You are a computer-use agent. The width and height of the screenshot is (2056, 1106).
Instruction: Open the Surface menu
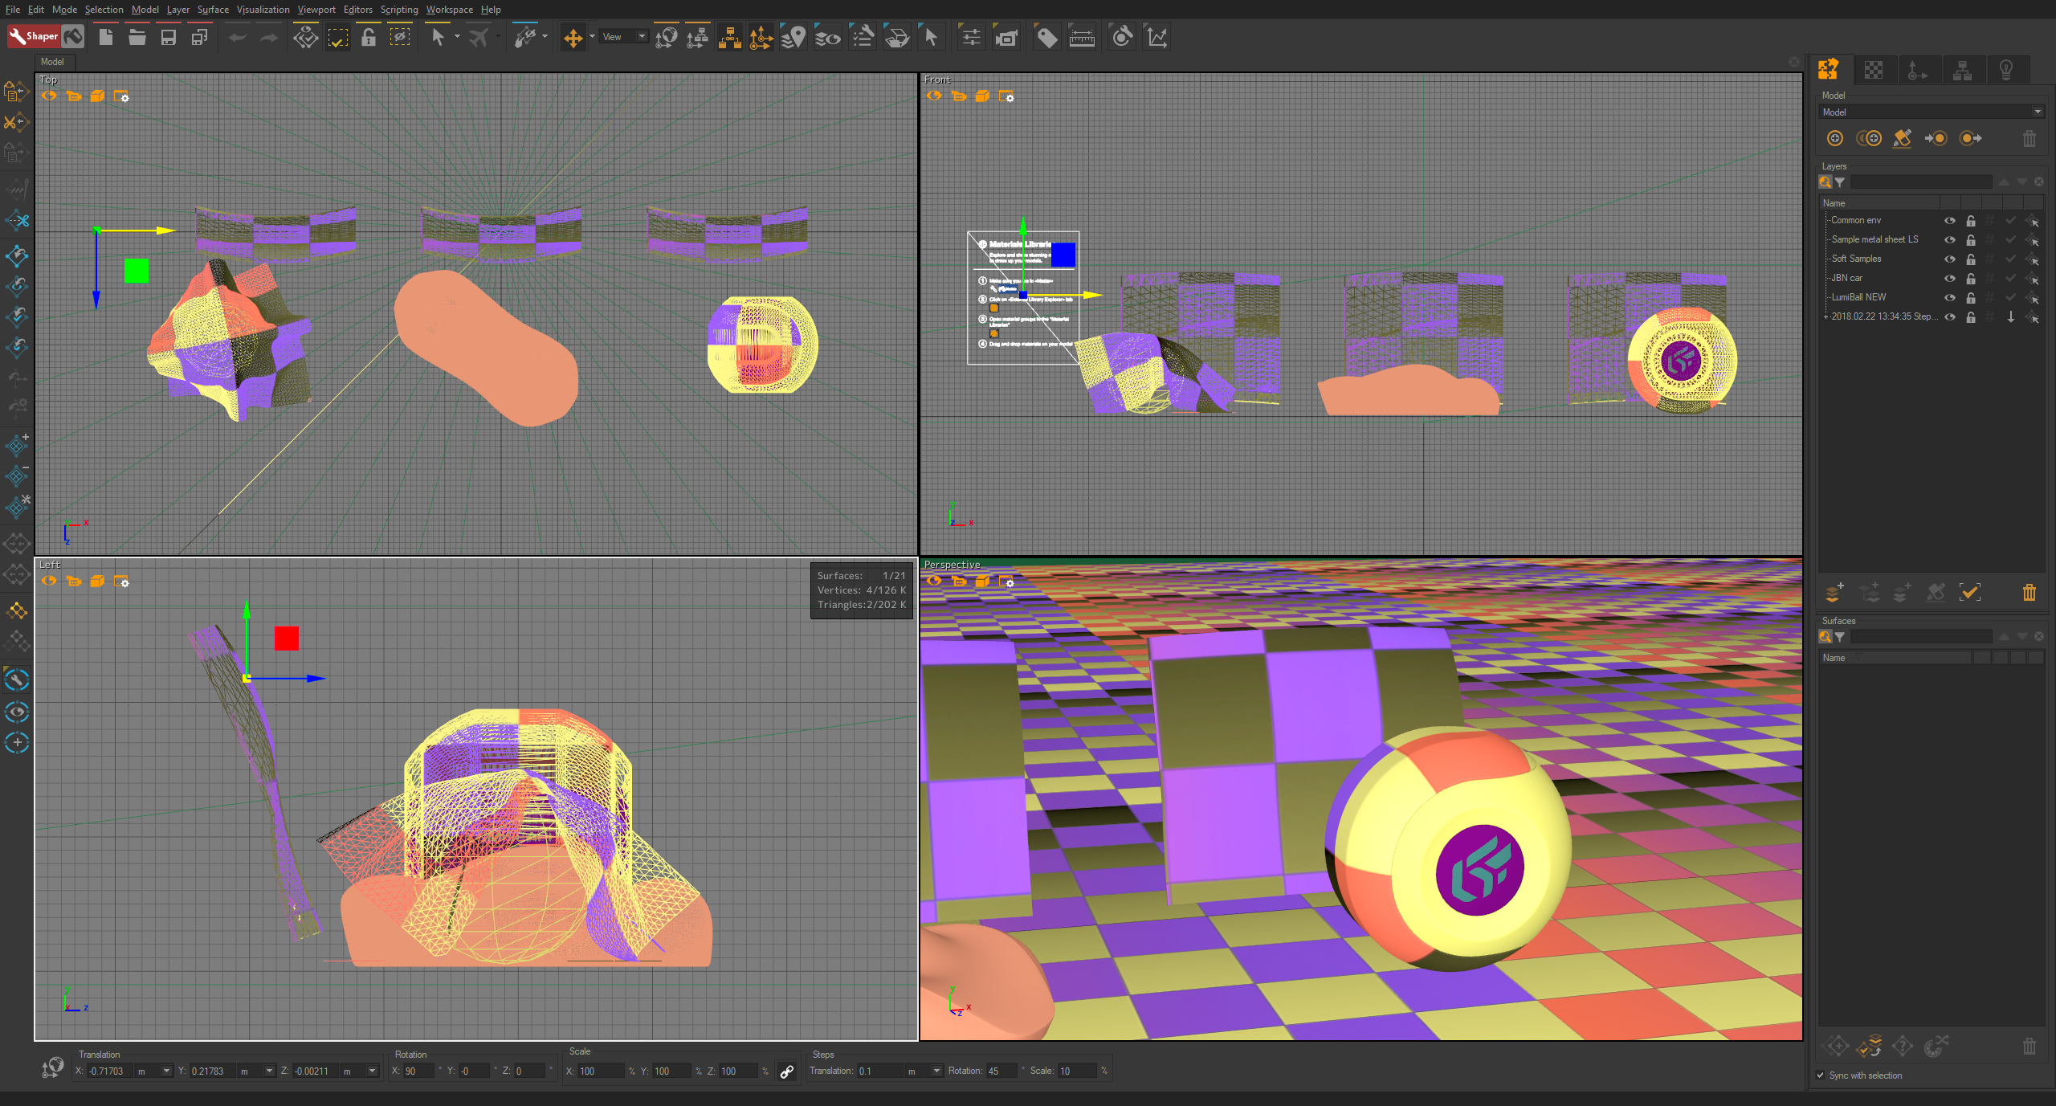tap(213, 10)
